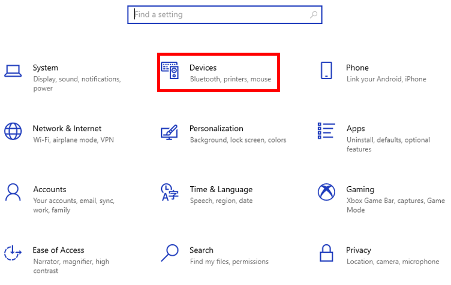451x285 pixels.
Task: Open the Apps heading link
Action: (x=356, y=128)
